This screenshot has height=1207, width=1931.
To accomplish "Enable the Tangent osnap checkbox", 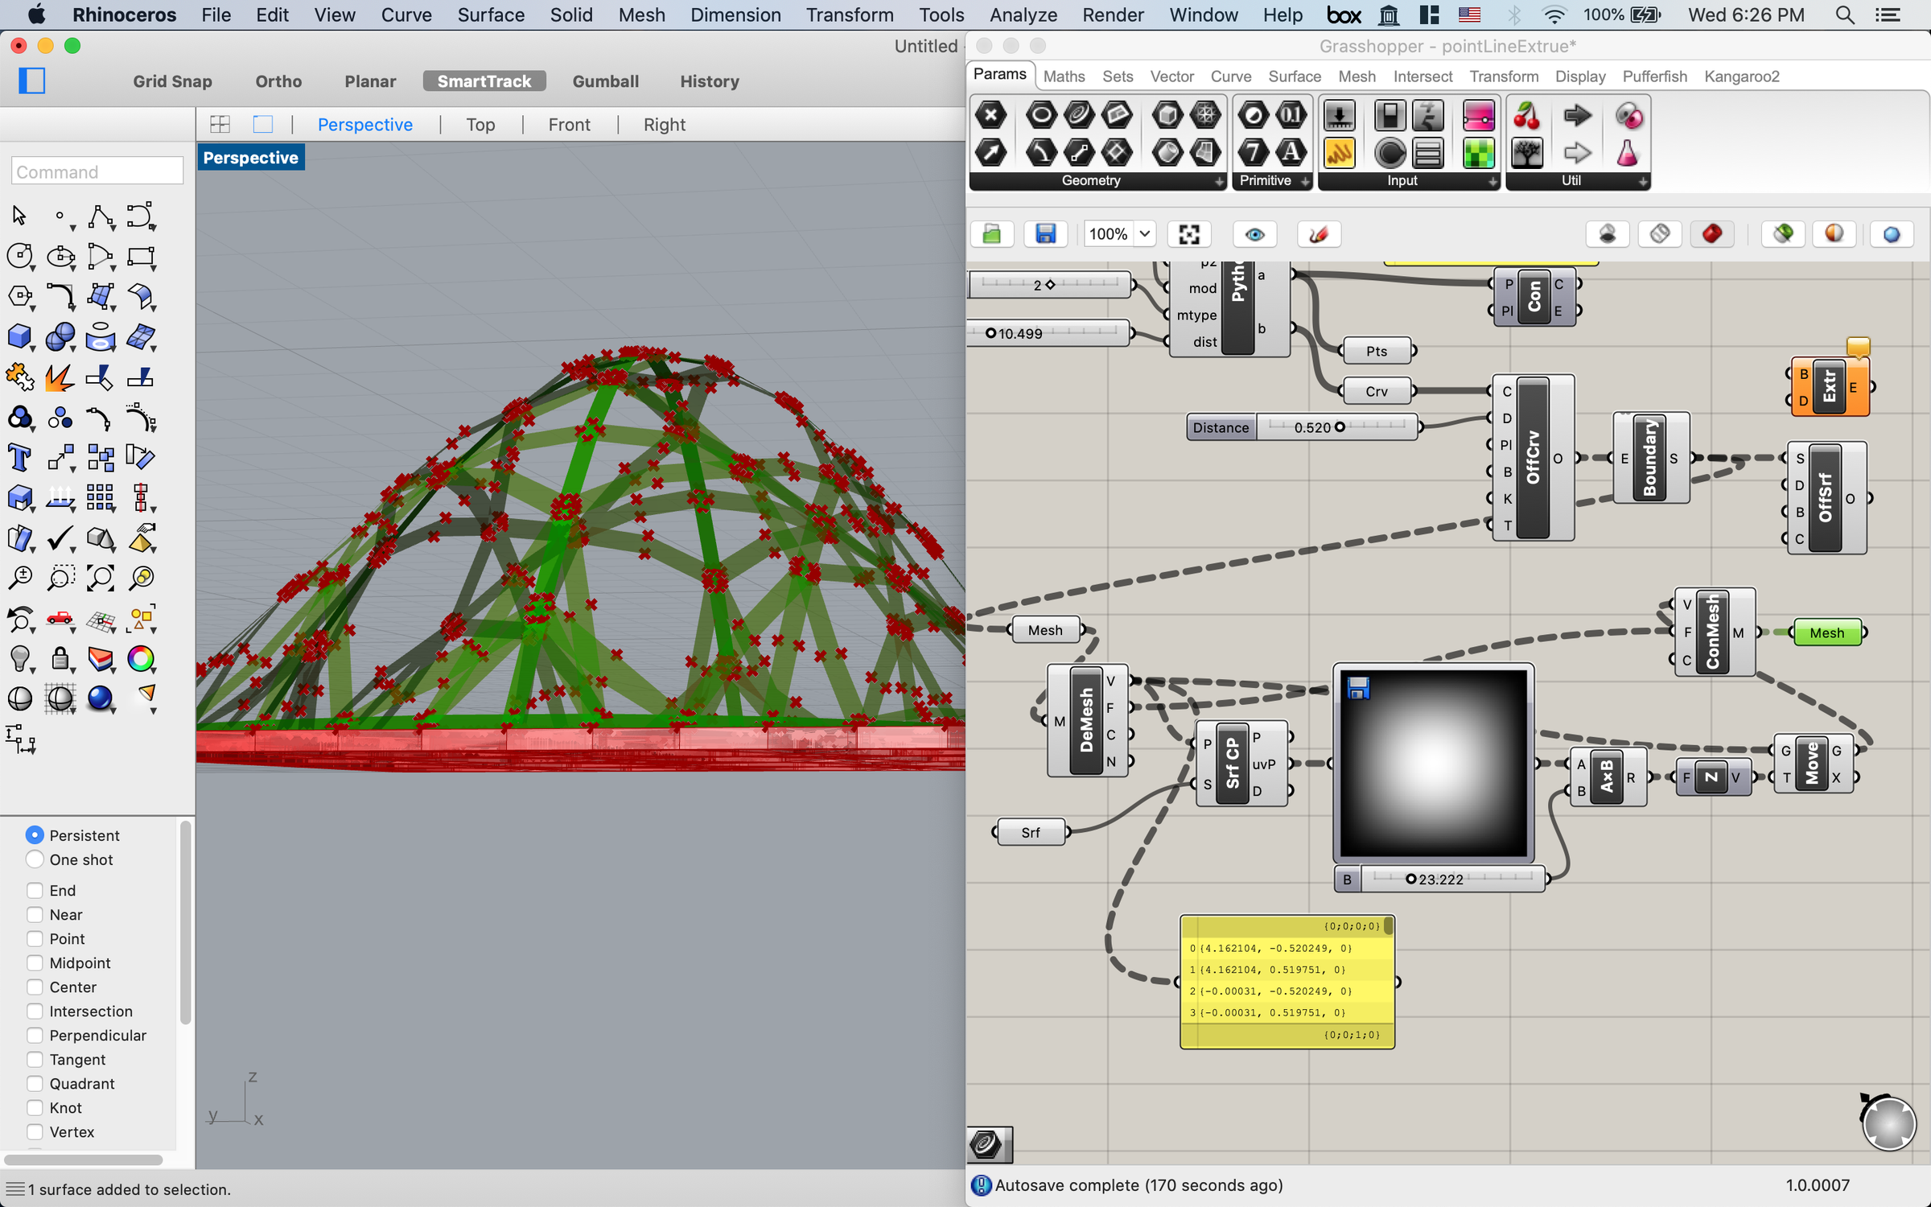I will (x=35, y=1059).
